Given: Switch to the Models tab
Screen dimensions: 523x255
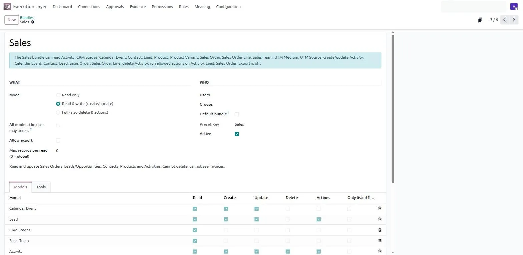Looking at the screenshot, I should tap(21, 187).
